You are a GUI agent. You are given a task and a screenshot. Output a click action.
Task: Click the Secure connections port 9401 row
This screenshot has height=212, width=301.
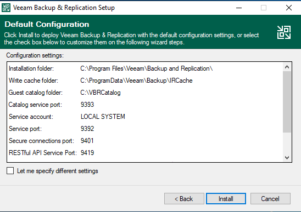(x=145, y=141)
